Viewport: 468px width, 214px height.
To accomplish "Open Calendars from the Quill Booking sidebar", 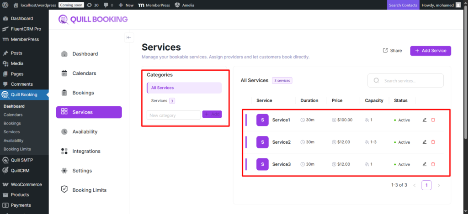I will [x=84, y=73].
